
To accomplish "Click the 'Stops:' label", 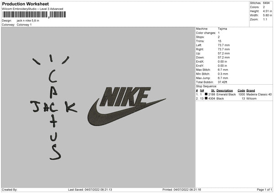I will pyautogui.click(x=200, y=37).
